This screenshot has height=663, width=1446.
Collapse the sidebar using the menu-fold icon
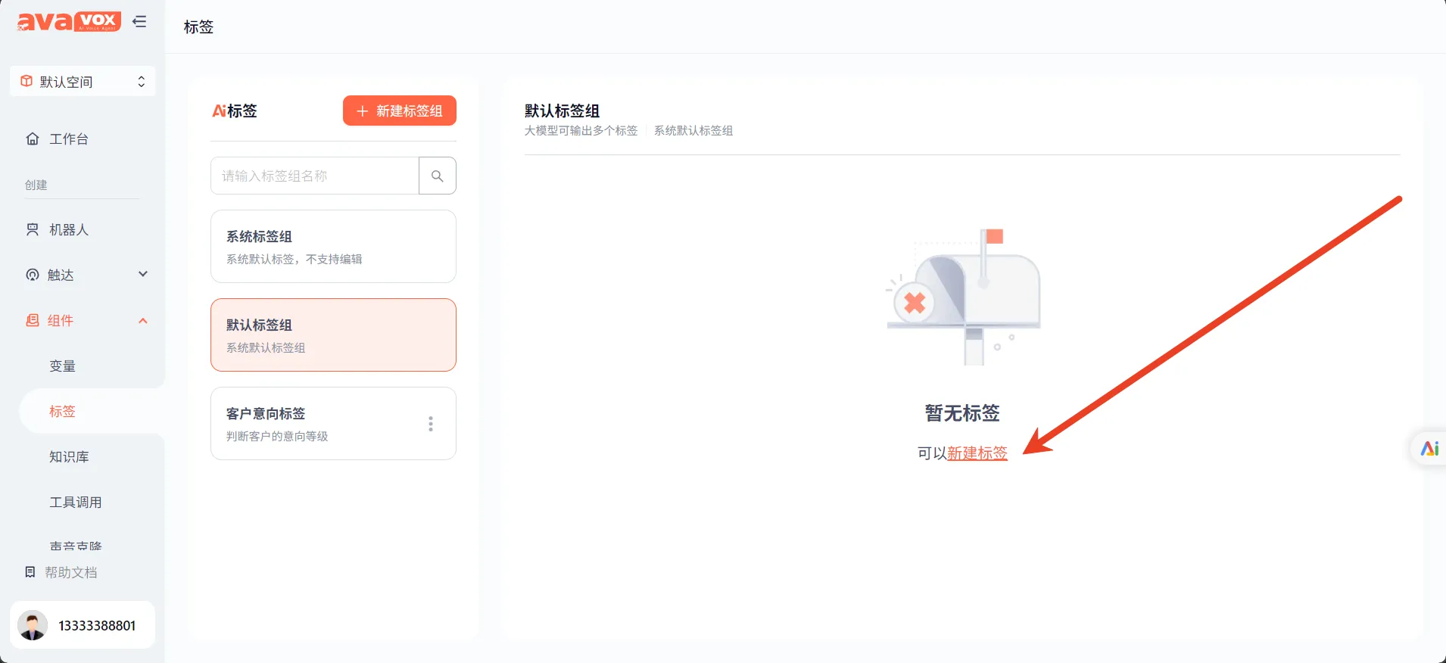coord(139,21)
